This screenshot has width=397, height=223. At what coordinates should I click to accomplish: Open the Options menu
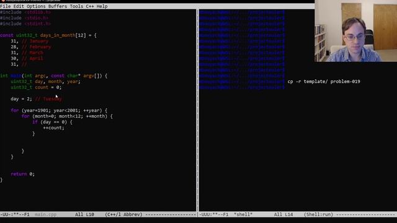tap(36, 6)
